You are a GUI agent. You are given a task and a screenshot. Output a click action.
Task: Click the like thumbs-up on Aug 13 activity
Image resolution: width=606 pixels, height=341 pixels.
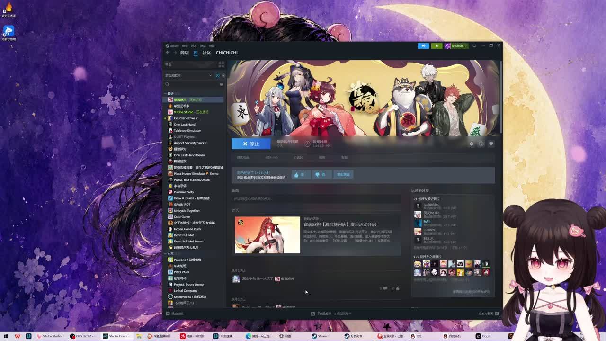[x=397, y=288]
